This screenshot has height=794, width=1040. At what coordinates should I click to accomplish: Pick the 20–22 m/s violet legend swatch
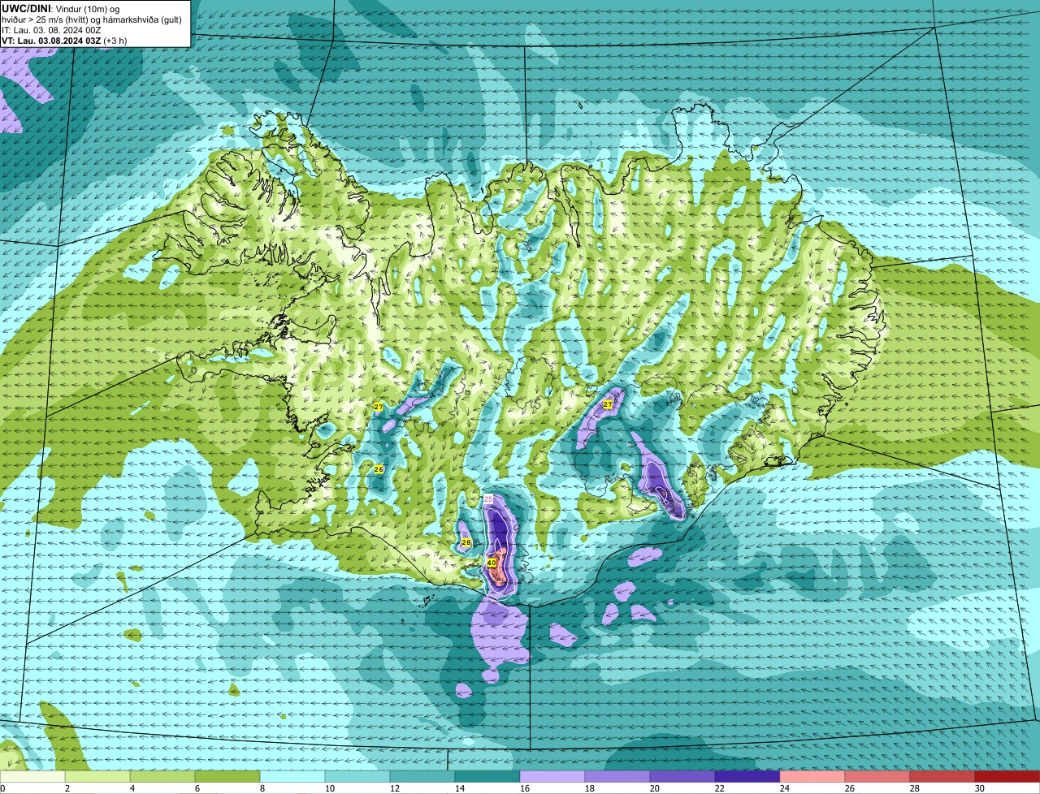pos(682,776)
